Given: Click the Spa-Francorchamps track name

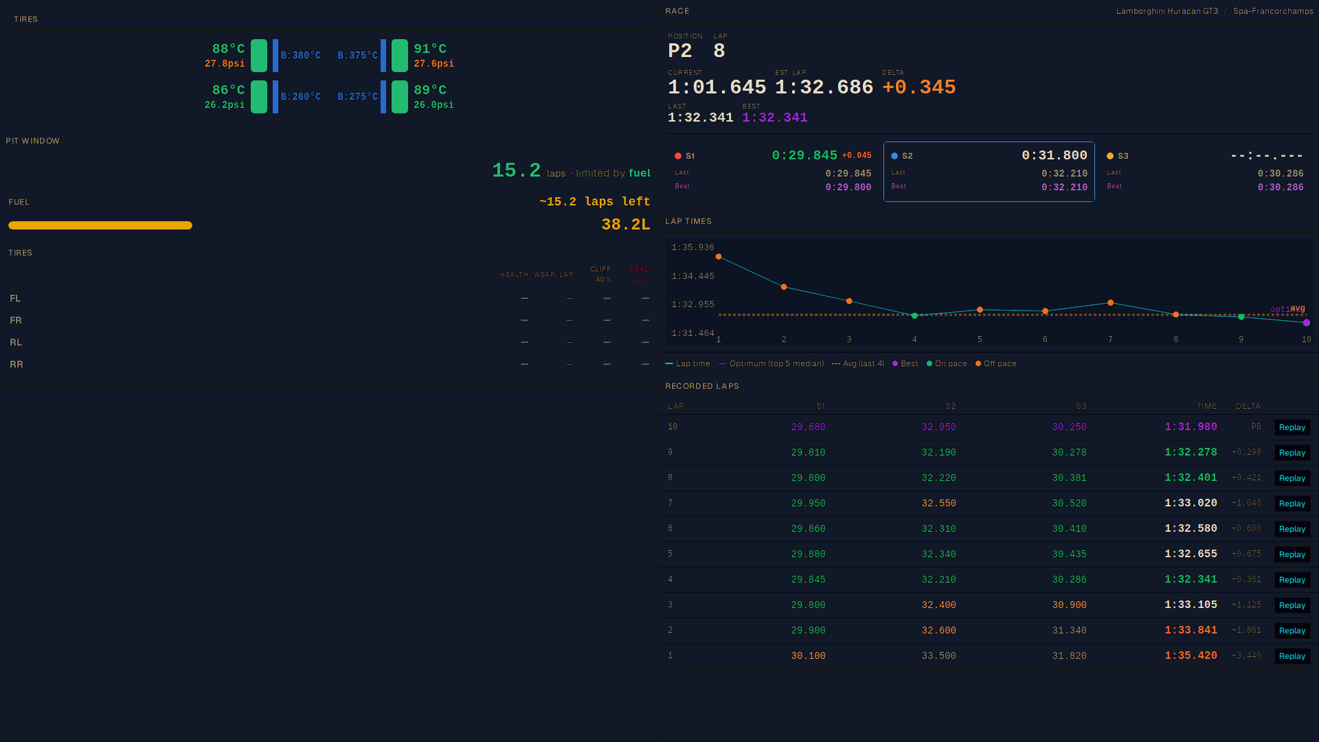Looking at the screenshot, I should coord(1273,11).
